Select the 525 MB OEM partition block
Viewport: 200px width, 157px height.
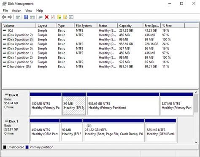click(161, 130)
